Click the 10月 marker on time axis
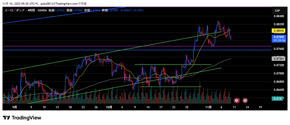The height and width of the screenshot is (125, 290). click(109, 107)
